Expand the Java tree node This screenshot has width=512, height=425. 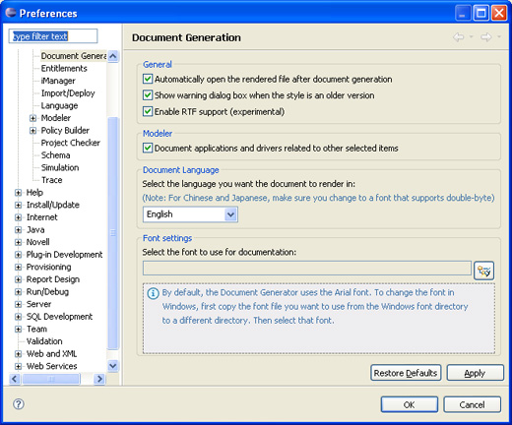(19, 230)
